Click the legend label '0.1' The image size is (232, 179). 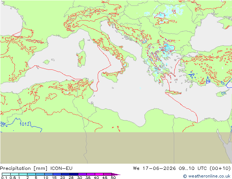click(4, 178)
